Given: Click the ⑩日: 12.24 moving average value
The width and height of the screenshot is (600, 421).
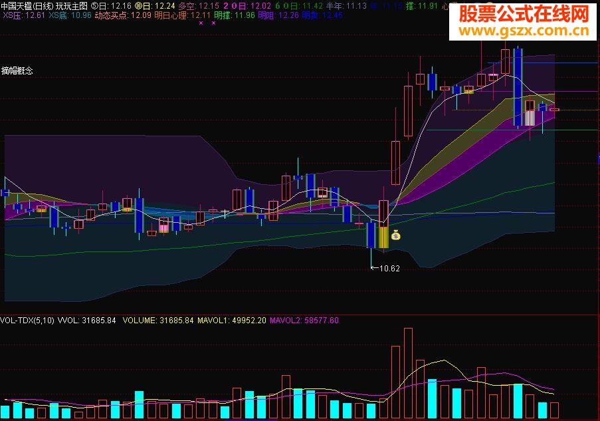Looking at the screenshot, I should (x=155, y=6).
